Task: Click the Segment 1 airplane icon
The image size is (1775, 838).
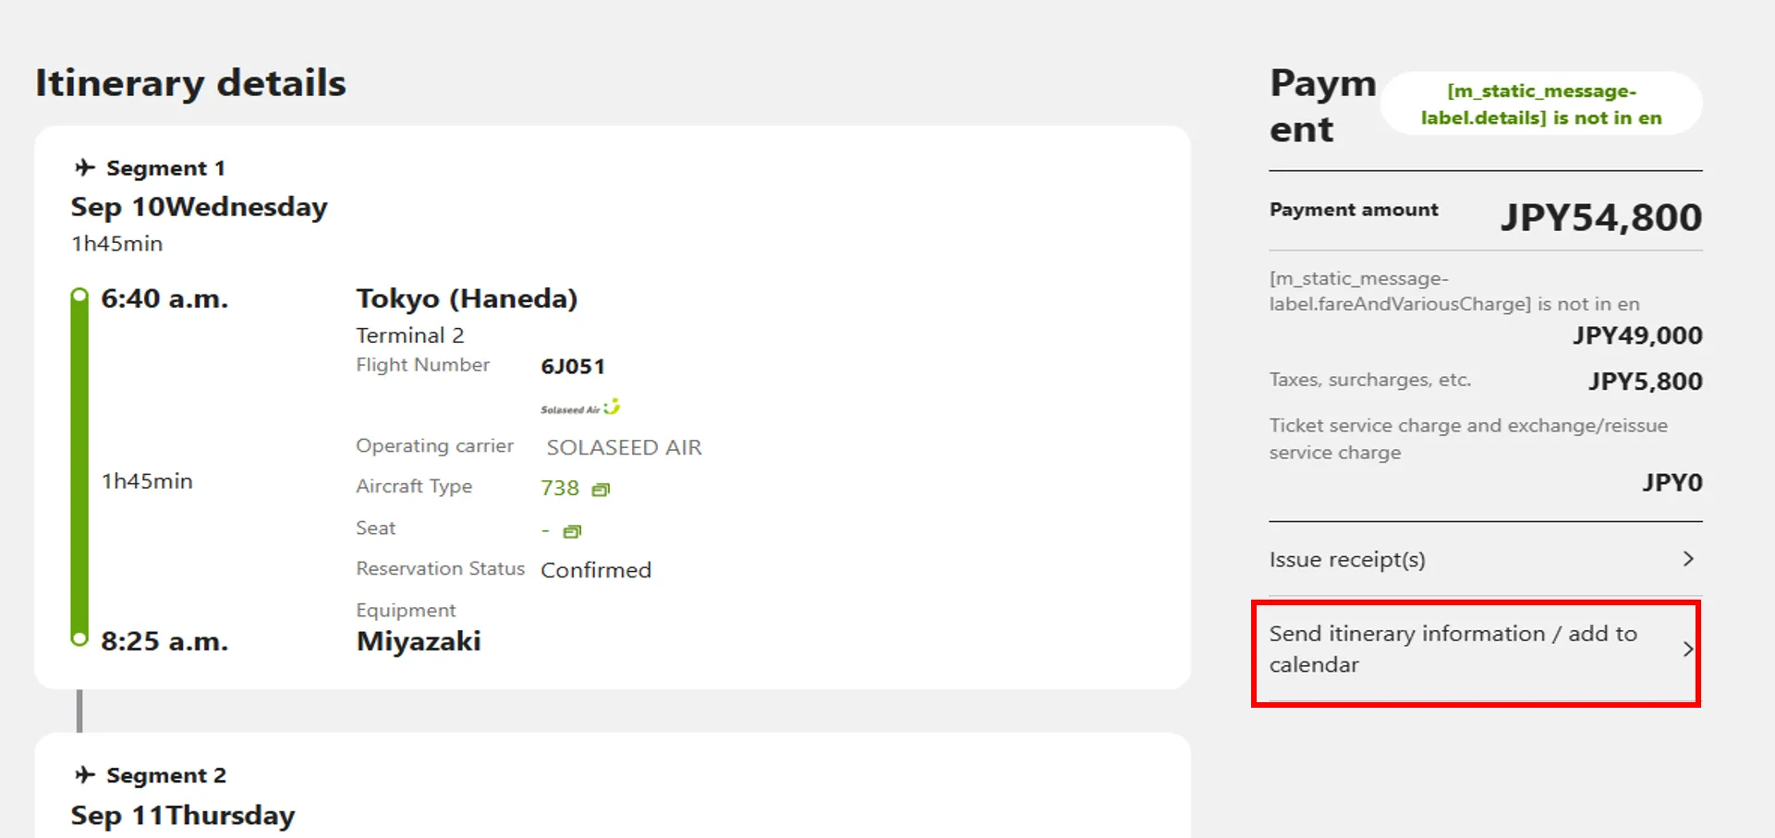Action: pos(85,167)
